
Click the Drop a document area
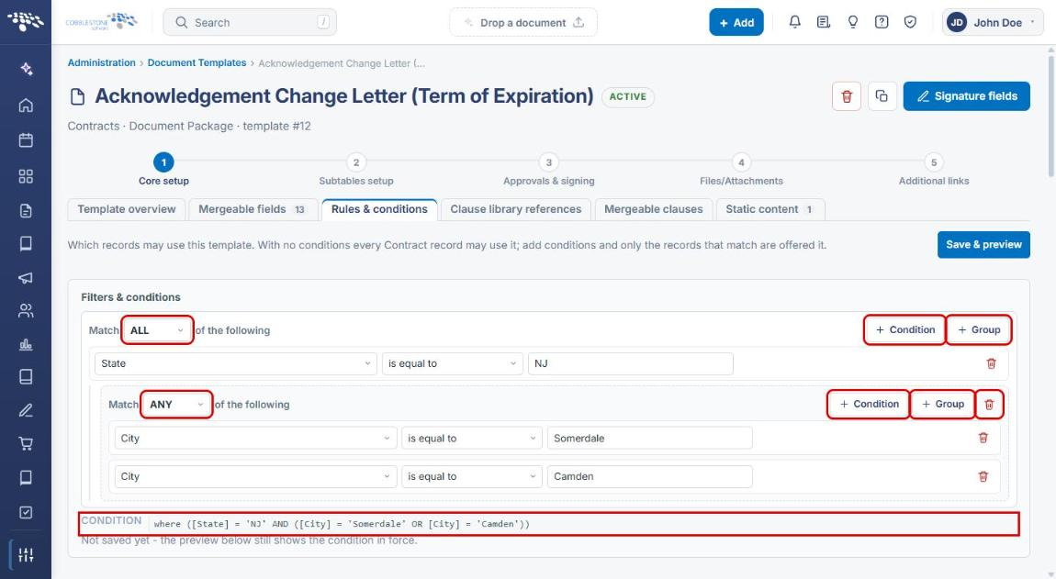point(523,22)
